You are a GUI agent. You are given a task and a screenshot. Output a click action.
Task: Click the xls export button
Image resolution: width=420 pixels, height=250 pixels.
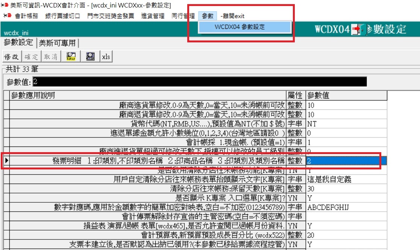click(x=106, y=57)
